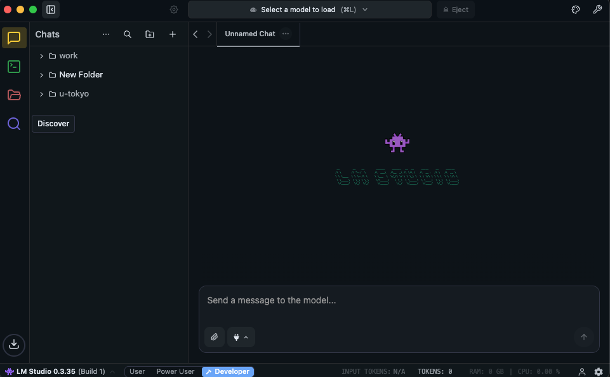Viewport: 610px width, 377px height.
Task: Click the model settings gear beside model selector
Action: [174, 10]
